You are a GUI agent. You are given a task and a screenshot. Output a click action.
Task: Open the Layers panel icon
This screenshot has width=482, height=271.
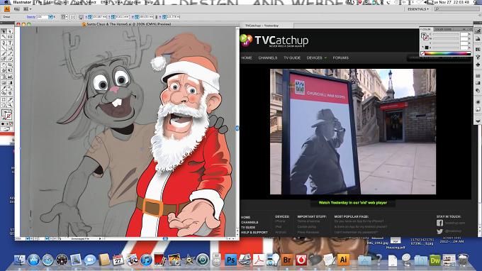coord(478,121)
